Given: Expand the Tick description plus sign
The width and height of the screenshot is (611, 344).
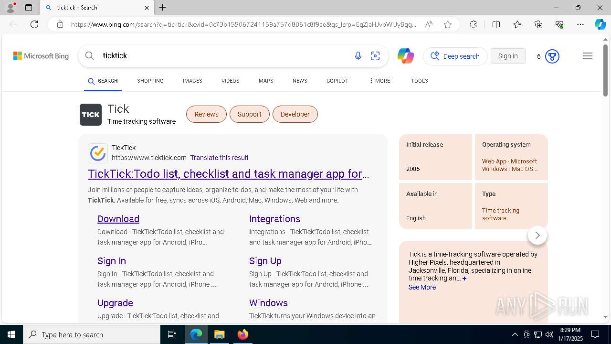Looking at the screenshot, I should click(x=464, y=279).
